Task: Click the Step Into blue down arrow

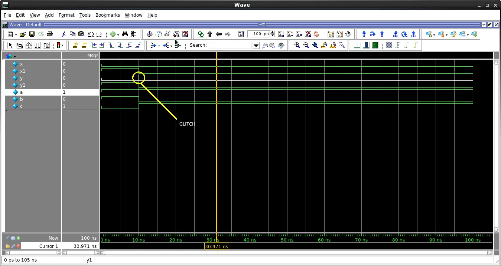Action: [364, 34]
